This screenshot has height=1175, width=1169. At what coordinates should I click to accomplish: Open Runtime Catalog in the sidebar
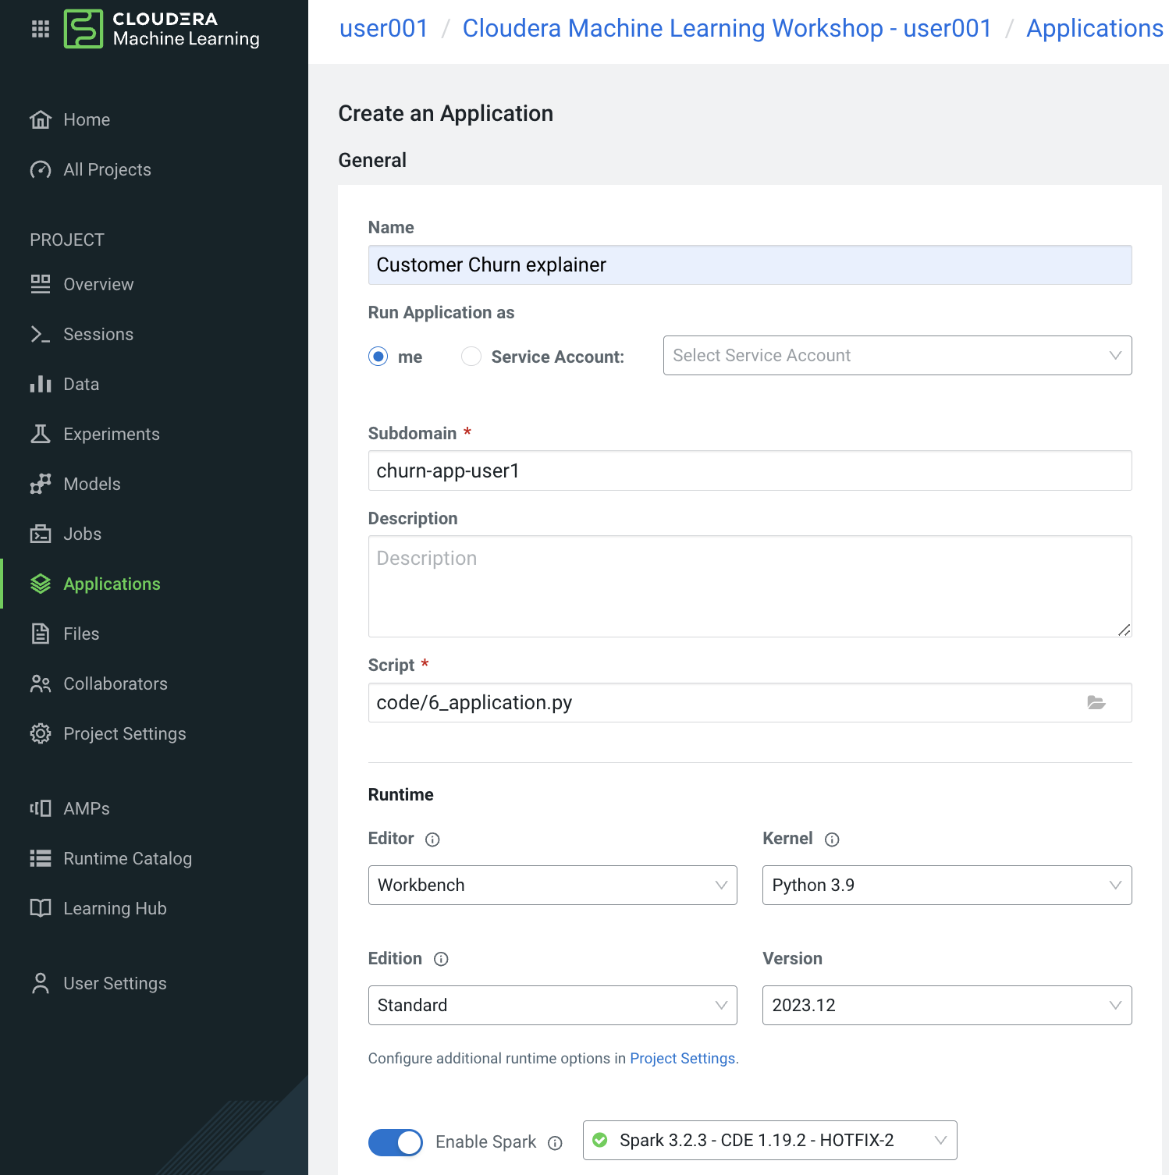click(128, 858)
